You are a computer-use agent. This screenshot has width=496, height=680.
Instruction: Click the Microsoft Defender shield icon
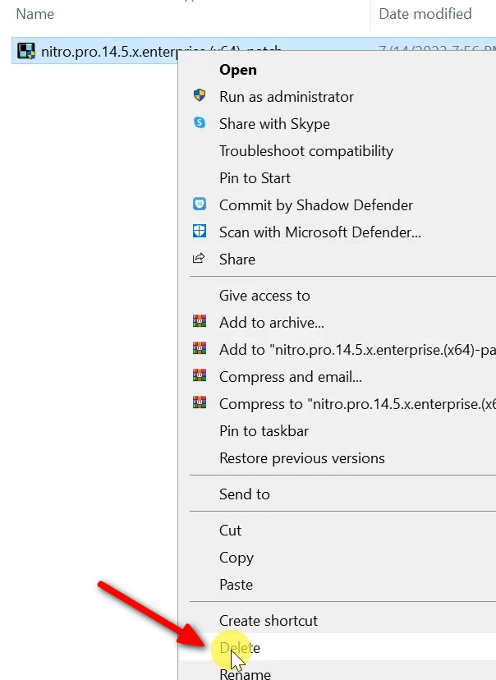(200, 232)
